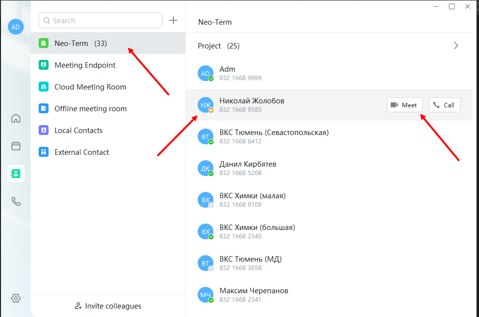The height and width of the screenshot is (317, 479).
Task: Select contact Максим Черепанов
Action: pyautogui.click(x=329, y=295)
